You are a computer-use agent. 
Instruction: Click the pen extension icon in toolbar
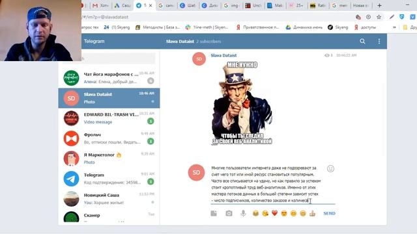392,17
